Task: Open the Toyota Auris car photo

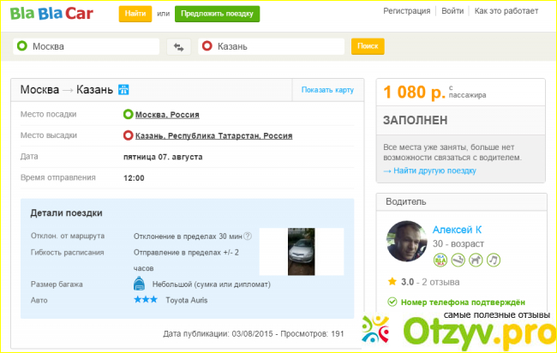Action: [x=302, y=251]
